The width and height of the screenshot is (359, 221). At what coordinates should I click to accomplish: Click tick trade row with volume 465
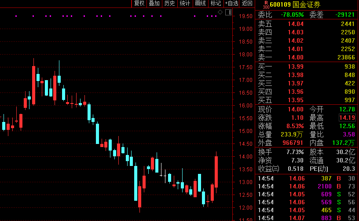307,210
